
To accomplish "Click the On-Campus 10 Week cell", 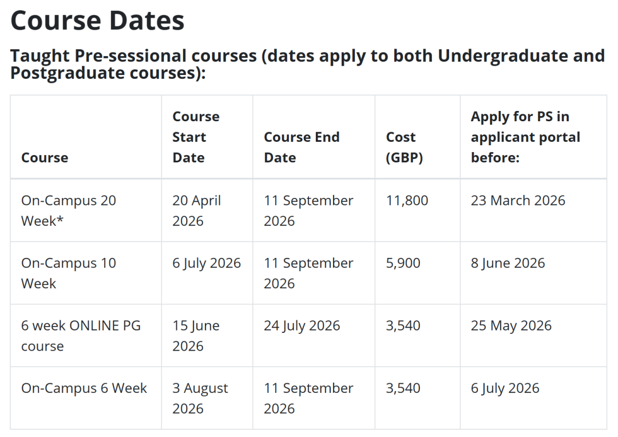I will (x=69, y=273).
